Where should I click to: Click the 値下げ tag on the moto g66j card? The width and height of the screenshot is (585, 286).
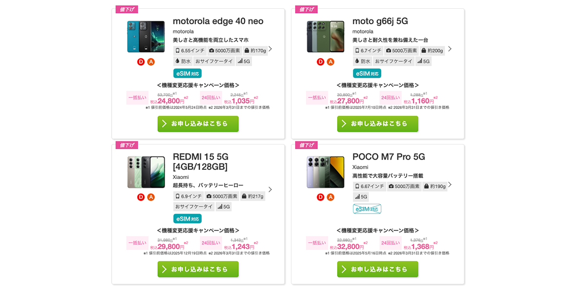click(x=307, y=9)
